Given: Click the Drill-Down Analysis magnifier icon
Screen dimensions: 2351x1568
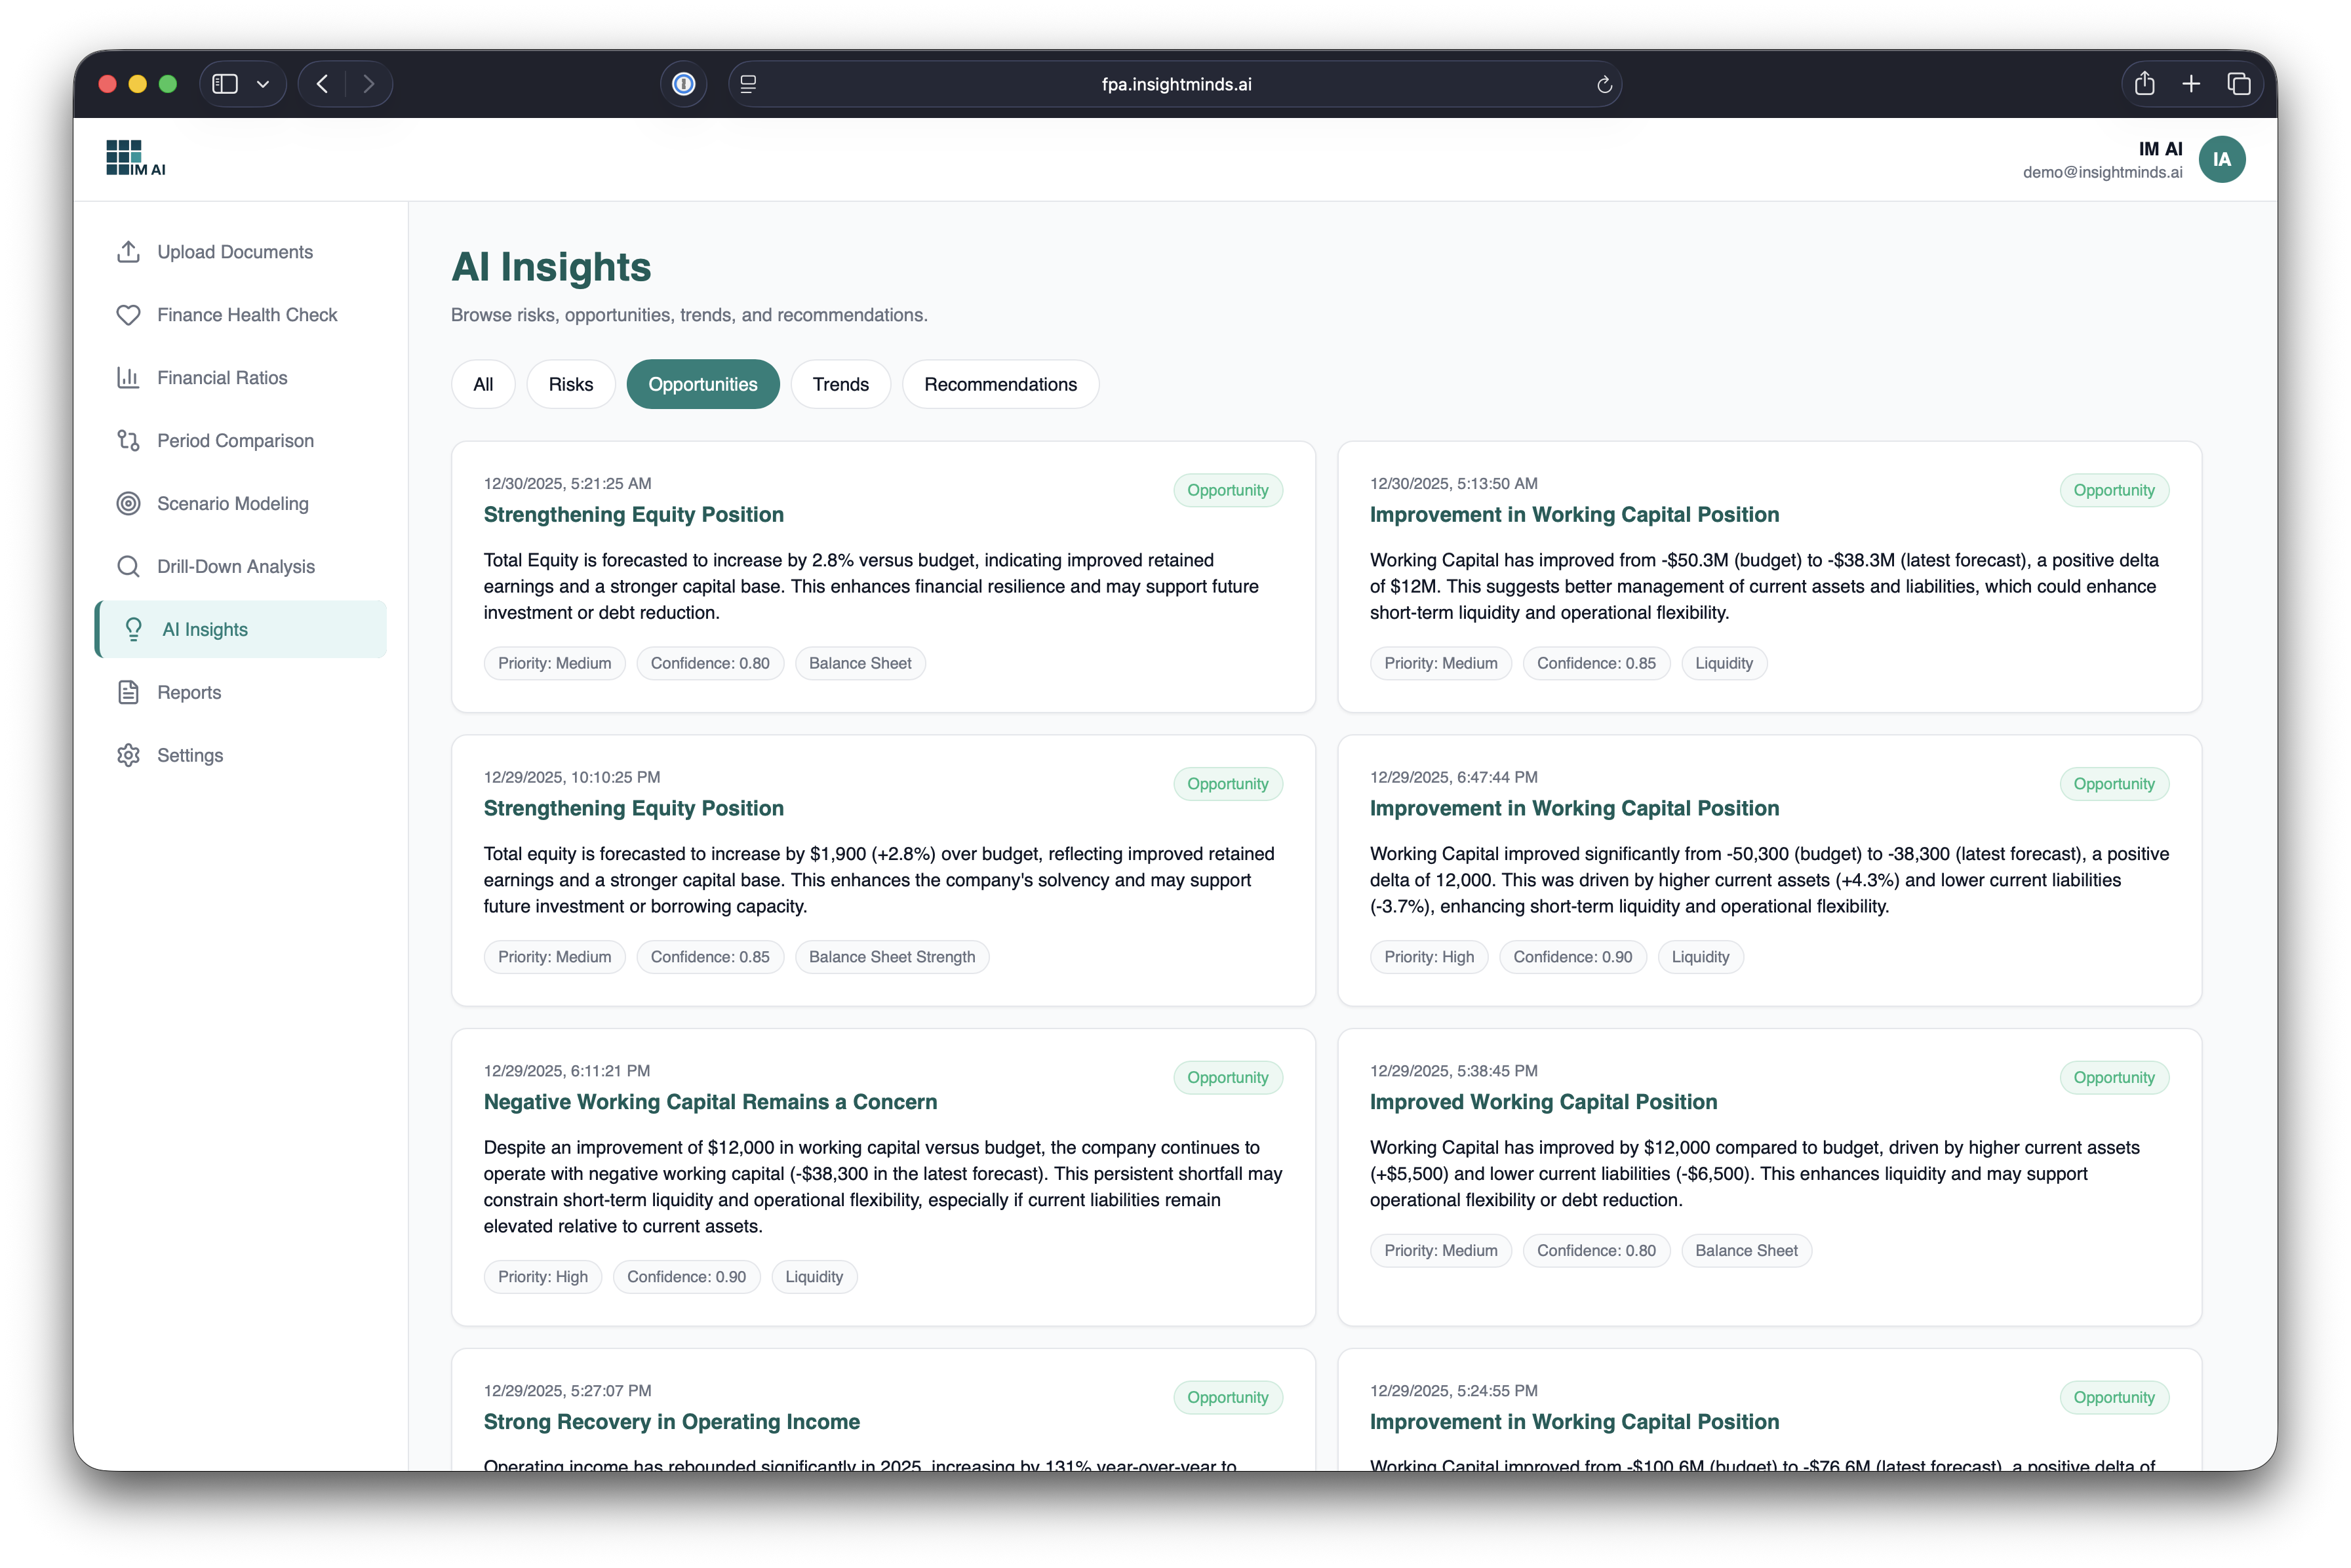Looking at the screenshot, I should (128, 567).
